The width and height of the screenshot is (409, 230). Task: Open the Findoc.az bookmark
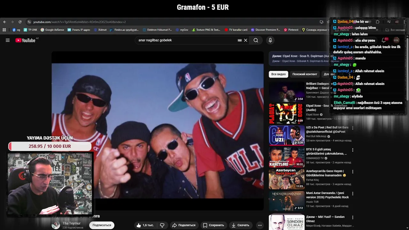click(x=124, y=30)
